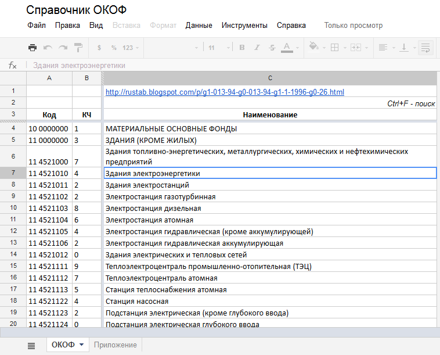Open the Правка menu
Screen dimensions: 440x355
[67, 26]
